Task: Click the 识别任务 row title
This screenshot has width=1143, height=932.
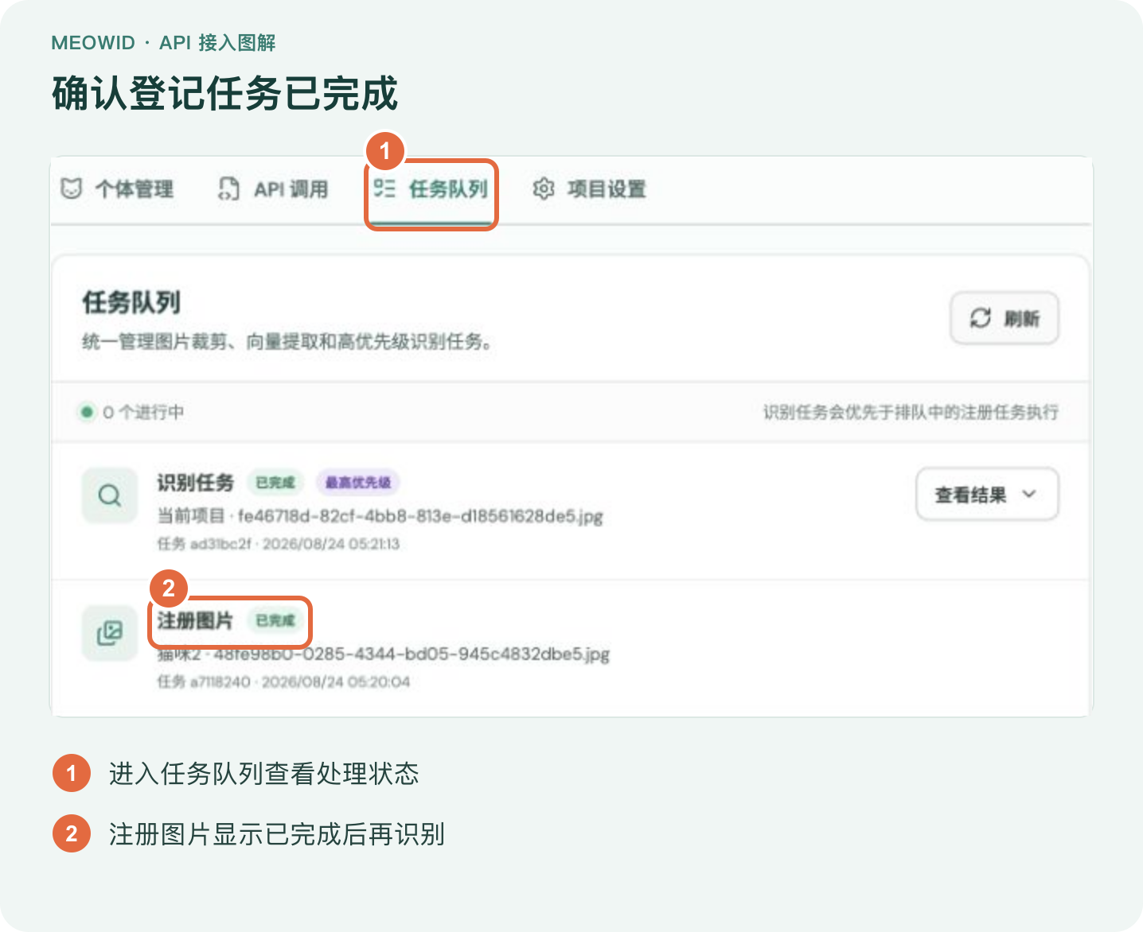Action: [x=195, y=483]
